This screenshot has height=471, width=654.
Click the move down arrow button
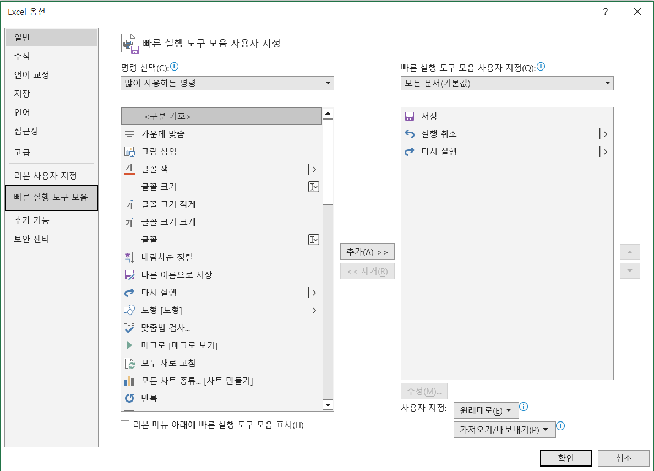pos(630,271)
